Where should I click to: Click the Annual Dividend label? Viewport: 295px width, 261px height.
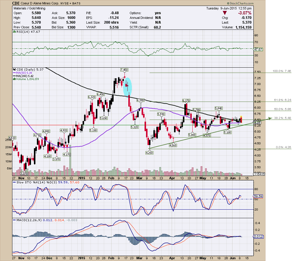pyautogui.click(x=141, y=18)
